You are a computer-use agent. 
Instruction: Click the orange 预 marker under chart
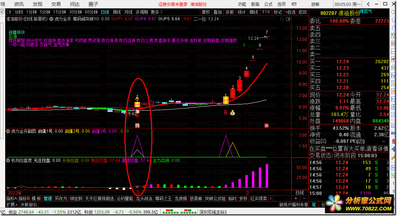point(137,125)
